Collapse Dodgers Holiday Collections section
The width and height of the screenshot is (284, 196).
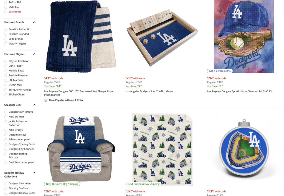34,173
